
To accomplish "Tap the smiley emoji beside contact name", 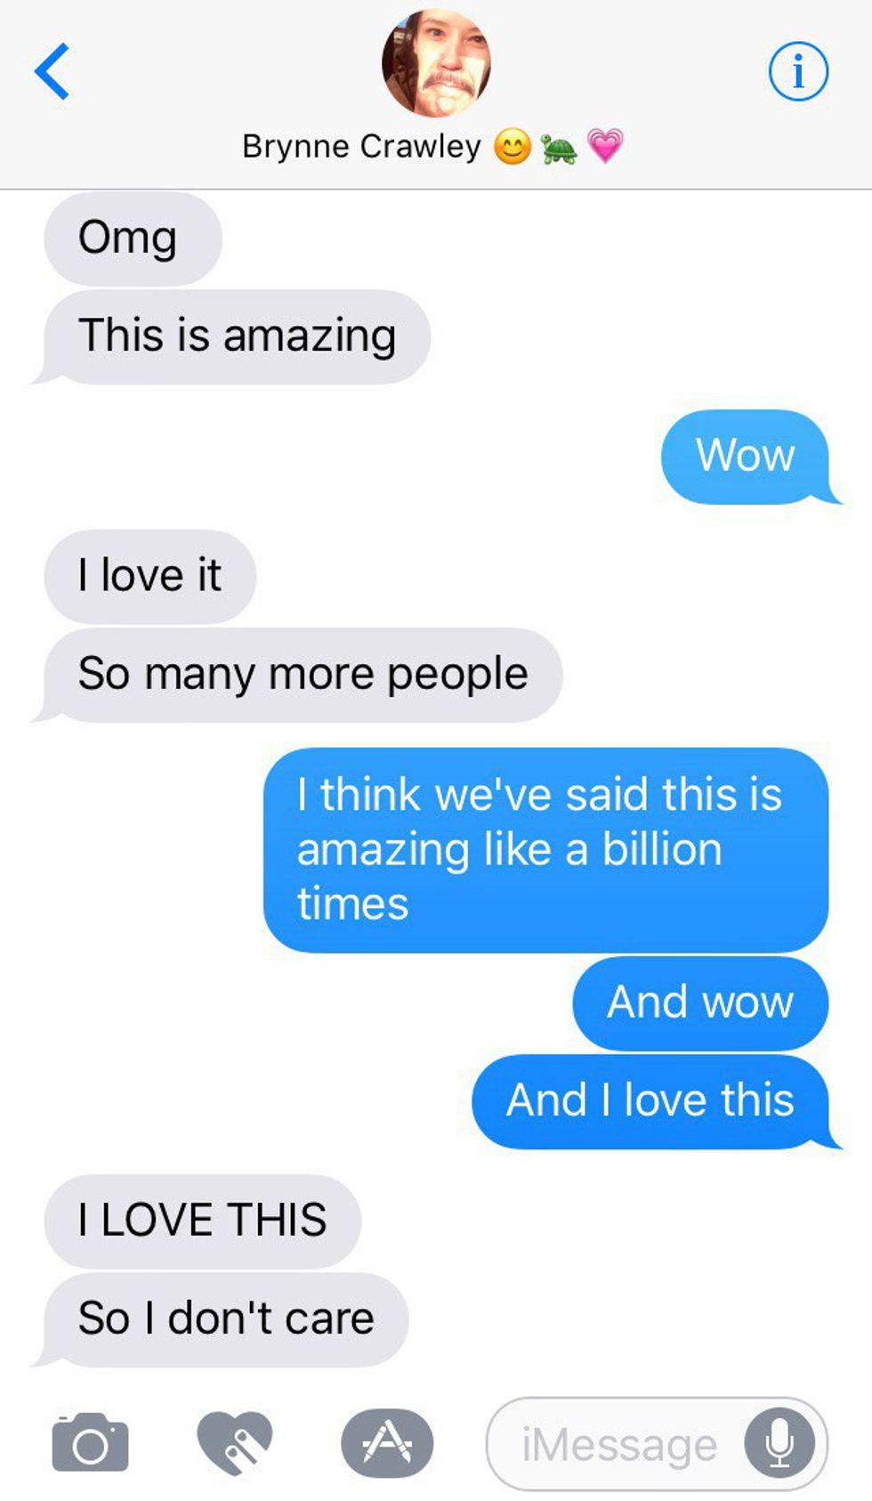I will pyautogui.click(x=512, y=147).
